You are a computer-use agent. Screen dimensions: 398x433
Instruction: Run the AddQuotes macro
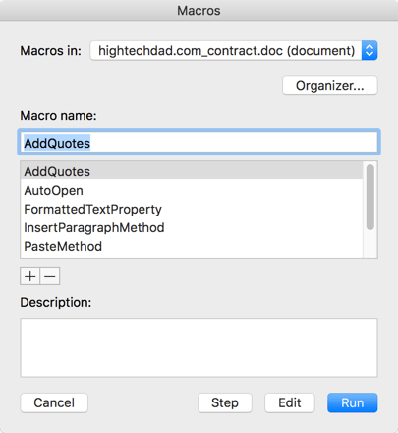tap(353, 402)
